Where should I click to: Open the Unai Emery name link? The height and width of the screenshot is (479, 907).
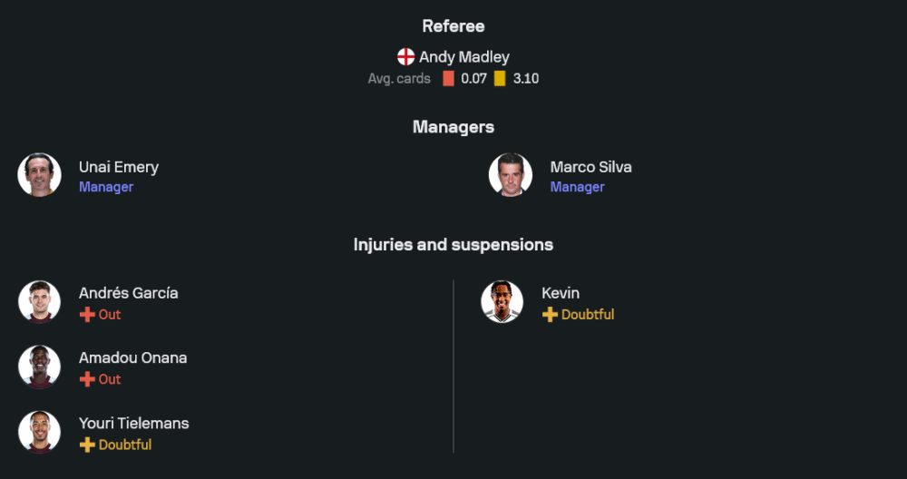point(119,167)
